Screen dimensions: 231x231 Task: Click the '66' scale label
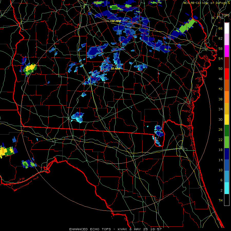point(220,28)
